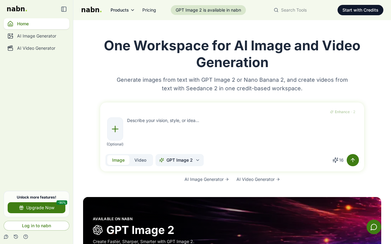The height and width of the screenshot is (244, 391).
Task: Click the Enhance prompt button
Action: tap(342, 112)
